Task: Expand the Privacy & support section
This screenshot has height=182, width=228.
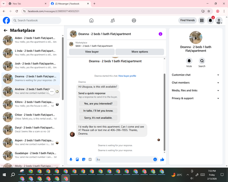Action: pos(196,98)
